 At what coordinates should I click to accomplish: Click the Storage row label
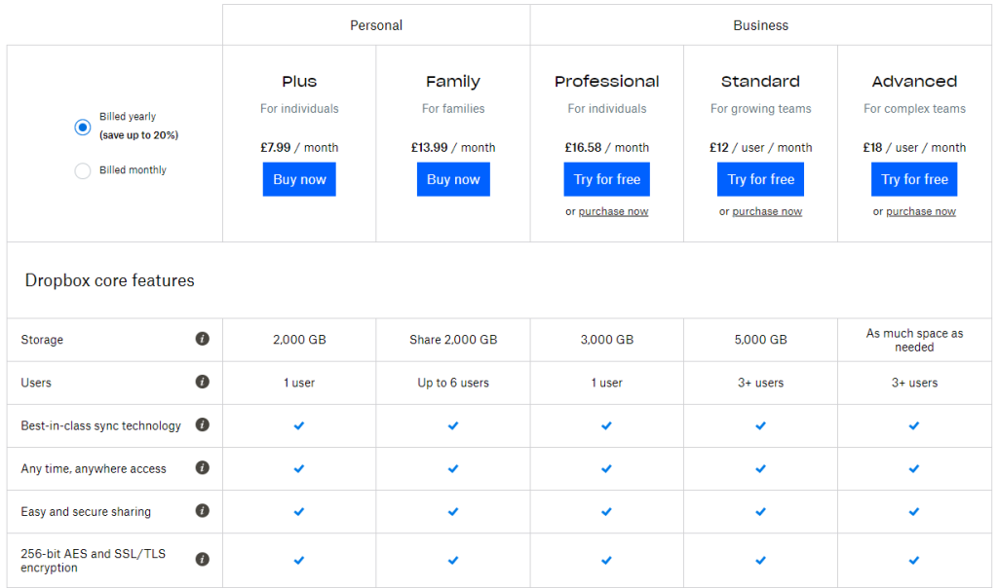pyautogui.click(x=42, y=340)
